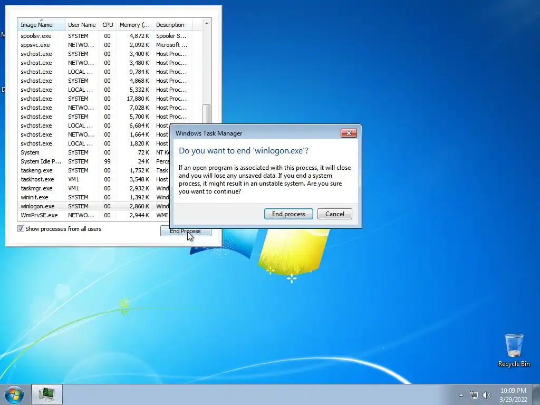Open the volume speaker tray icon
The width and height of the screenshot is (540, 405).
click(487, 395)
